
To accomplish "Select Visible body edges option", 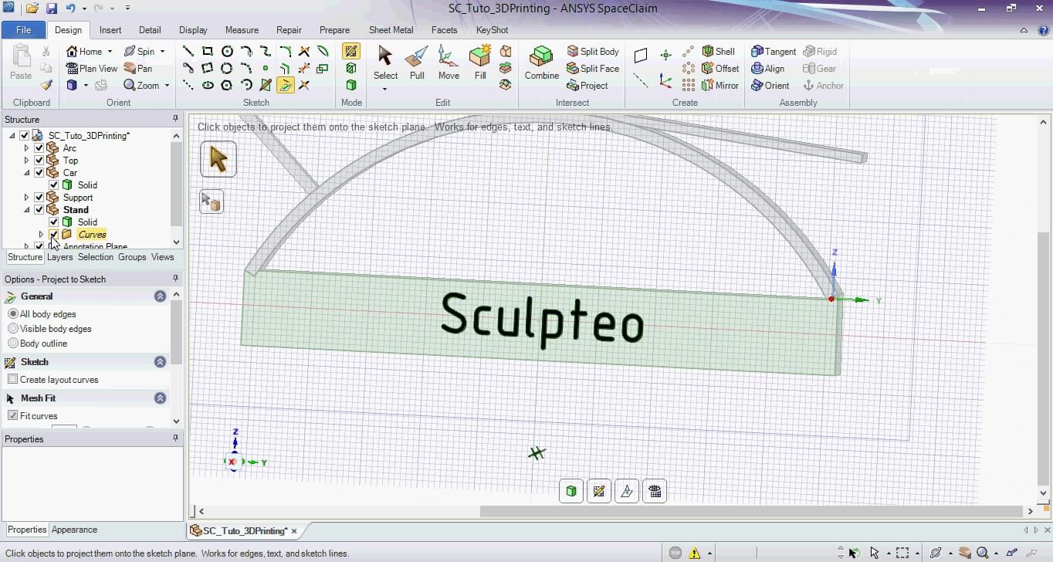I will tap(13, 329).
